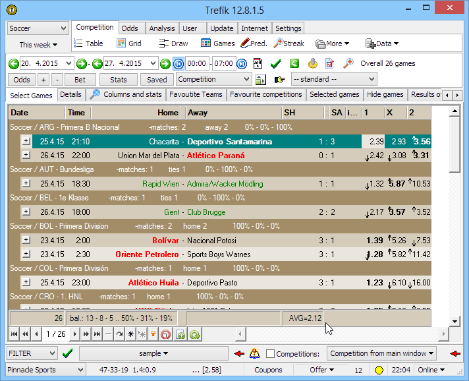Toggle the Competitions checkbox
469x381 pixels.
tap(270, 354)
